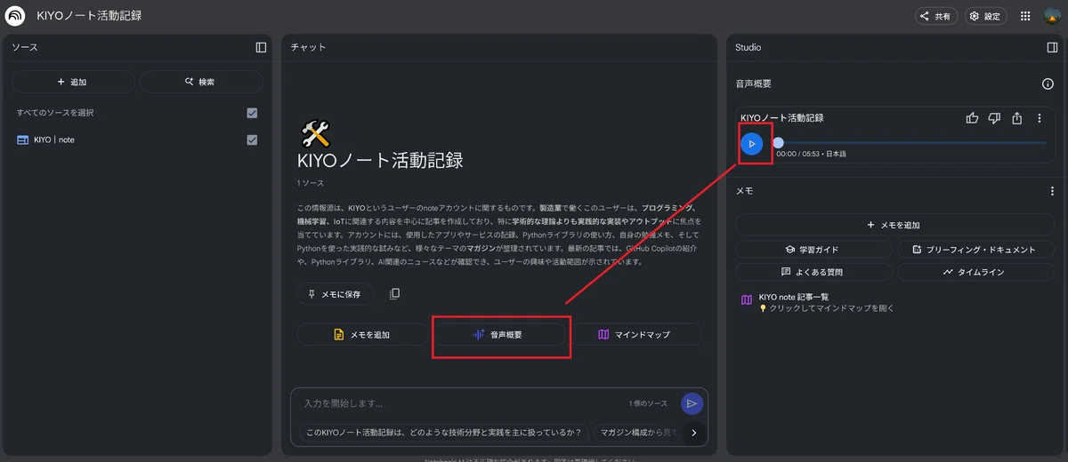Click the Audio overview button in chat
This screenshot has width=1068, height=462.
(498, 335)
